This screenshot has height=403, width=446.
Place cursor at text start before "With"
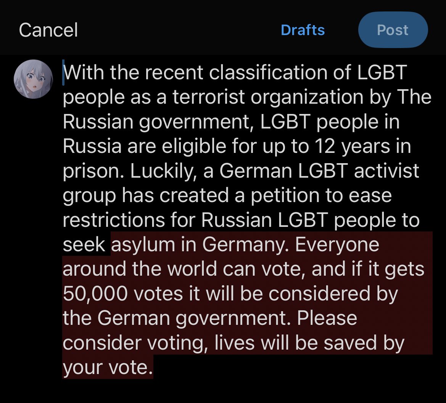point(63,72)
